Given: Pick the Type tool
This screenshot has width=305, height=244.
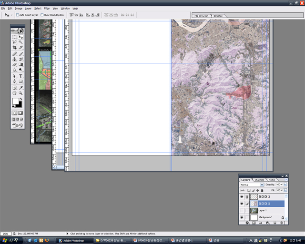Looking at the screenshot, I should point(21,76).
